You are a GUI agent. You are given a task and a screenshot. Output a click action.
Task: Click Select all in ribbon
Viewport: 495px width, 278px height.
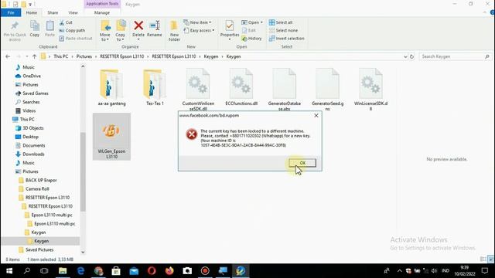tap(281, 22)
